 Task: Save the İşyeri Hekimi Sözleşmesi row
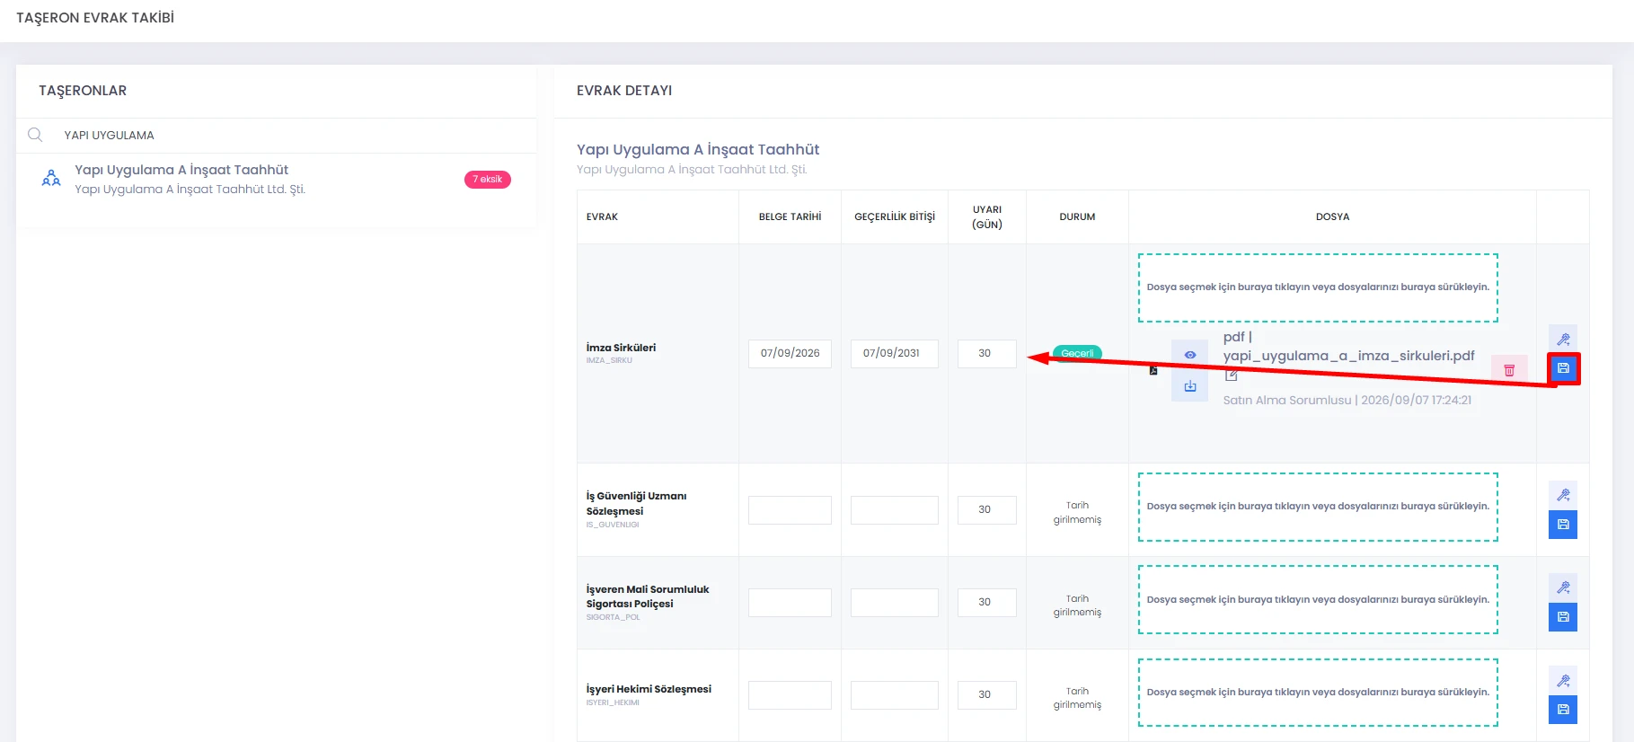tap(1563, 710)
